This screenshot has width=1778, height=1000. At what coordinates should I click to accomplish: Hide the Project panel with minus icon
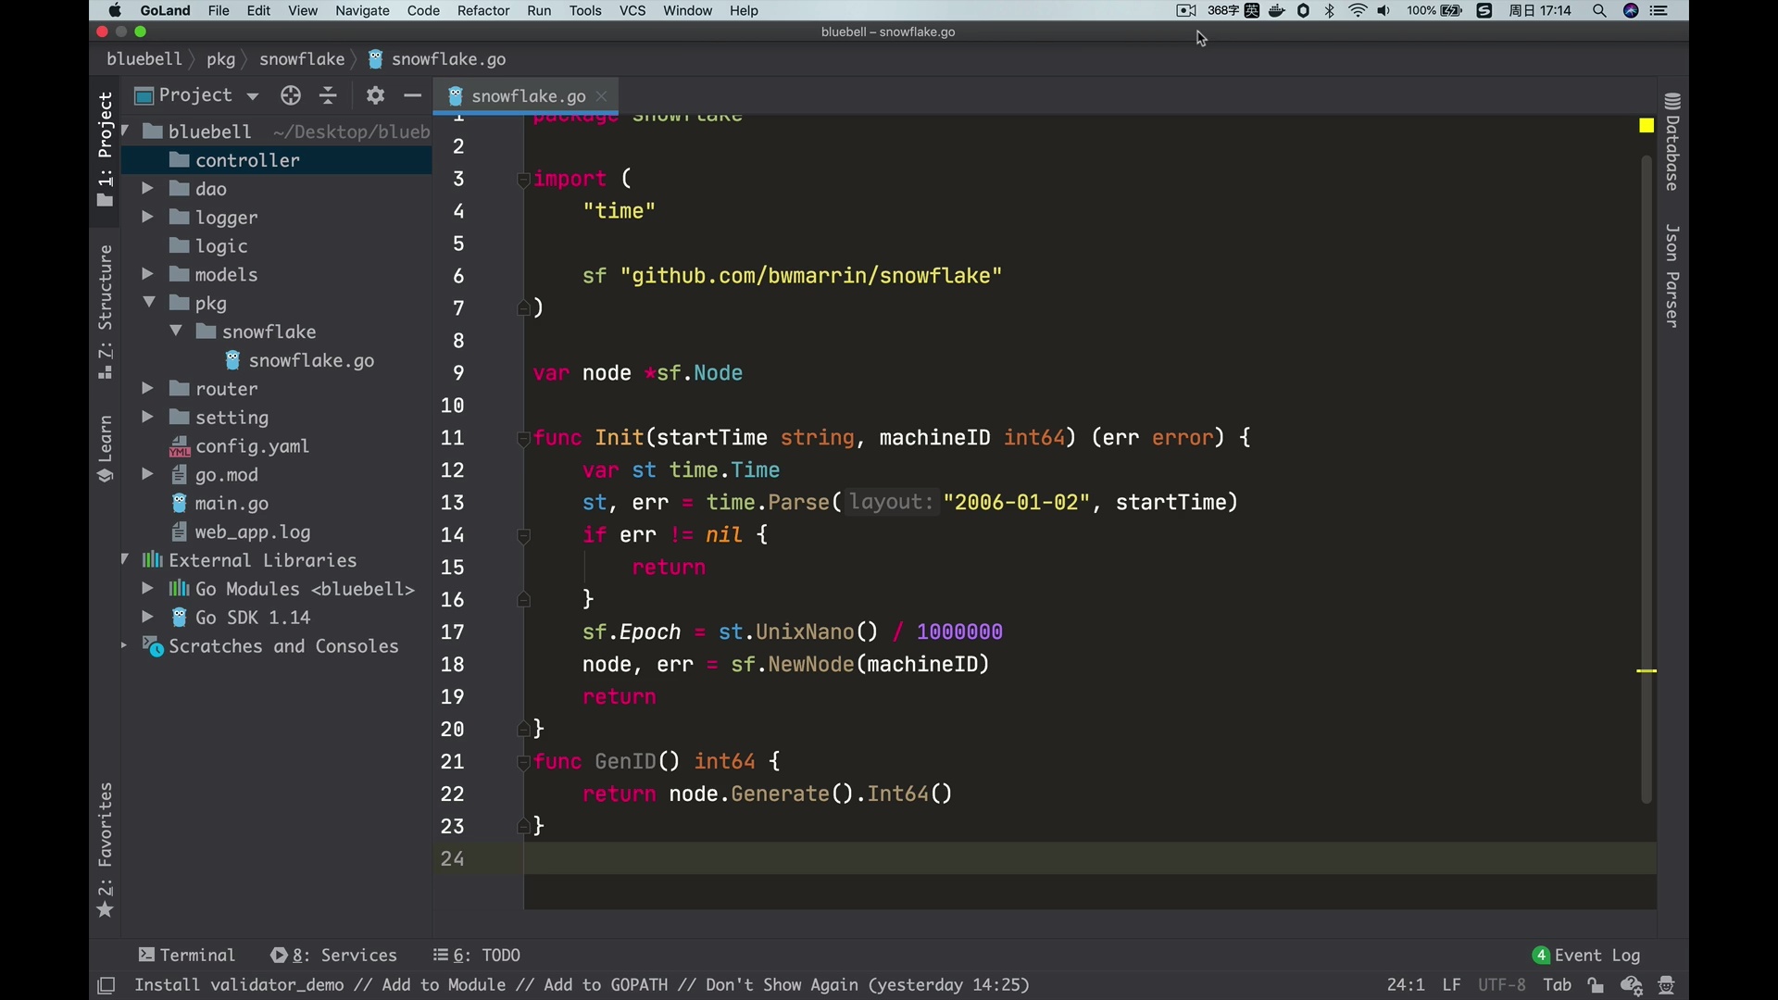pos(413,95)
